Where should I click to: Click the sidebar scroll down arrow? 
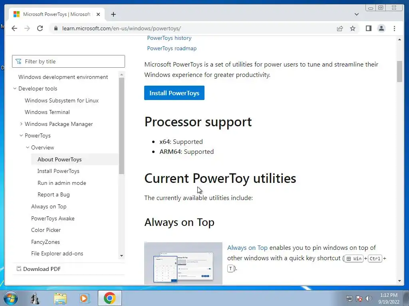tap(121, 256)
